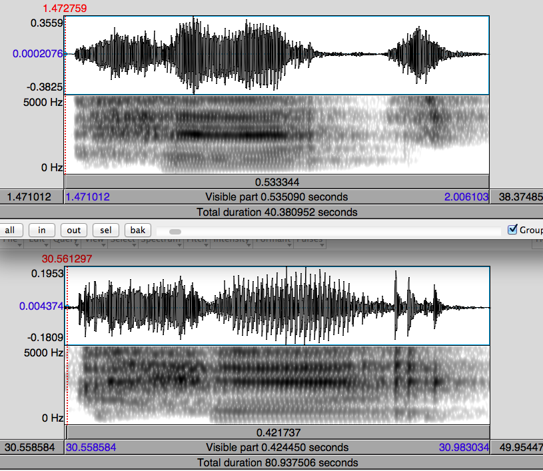Zoom out using the 'out' button
The image size is (543, 471).
(x=73, y=230)
